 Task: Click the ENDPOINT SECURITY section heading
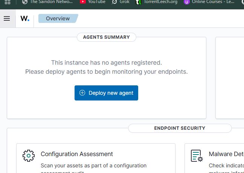tap(180, 128)
